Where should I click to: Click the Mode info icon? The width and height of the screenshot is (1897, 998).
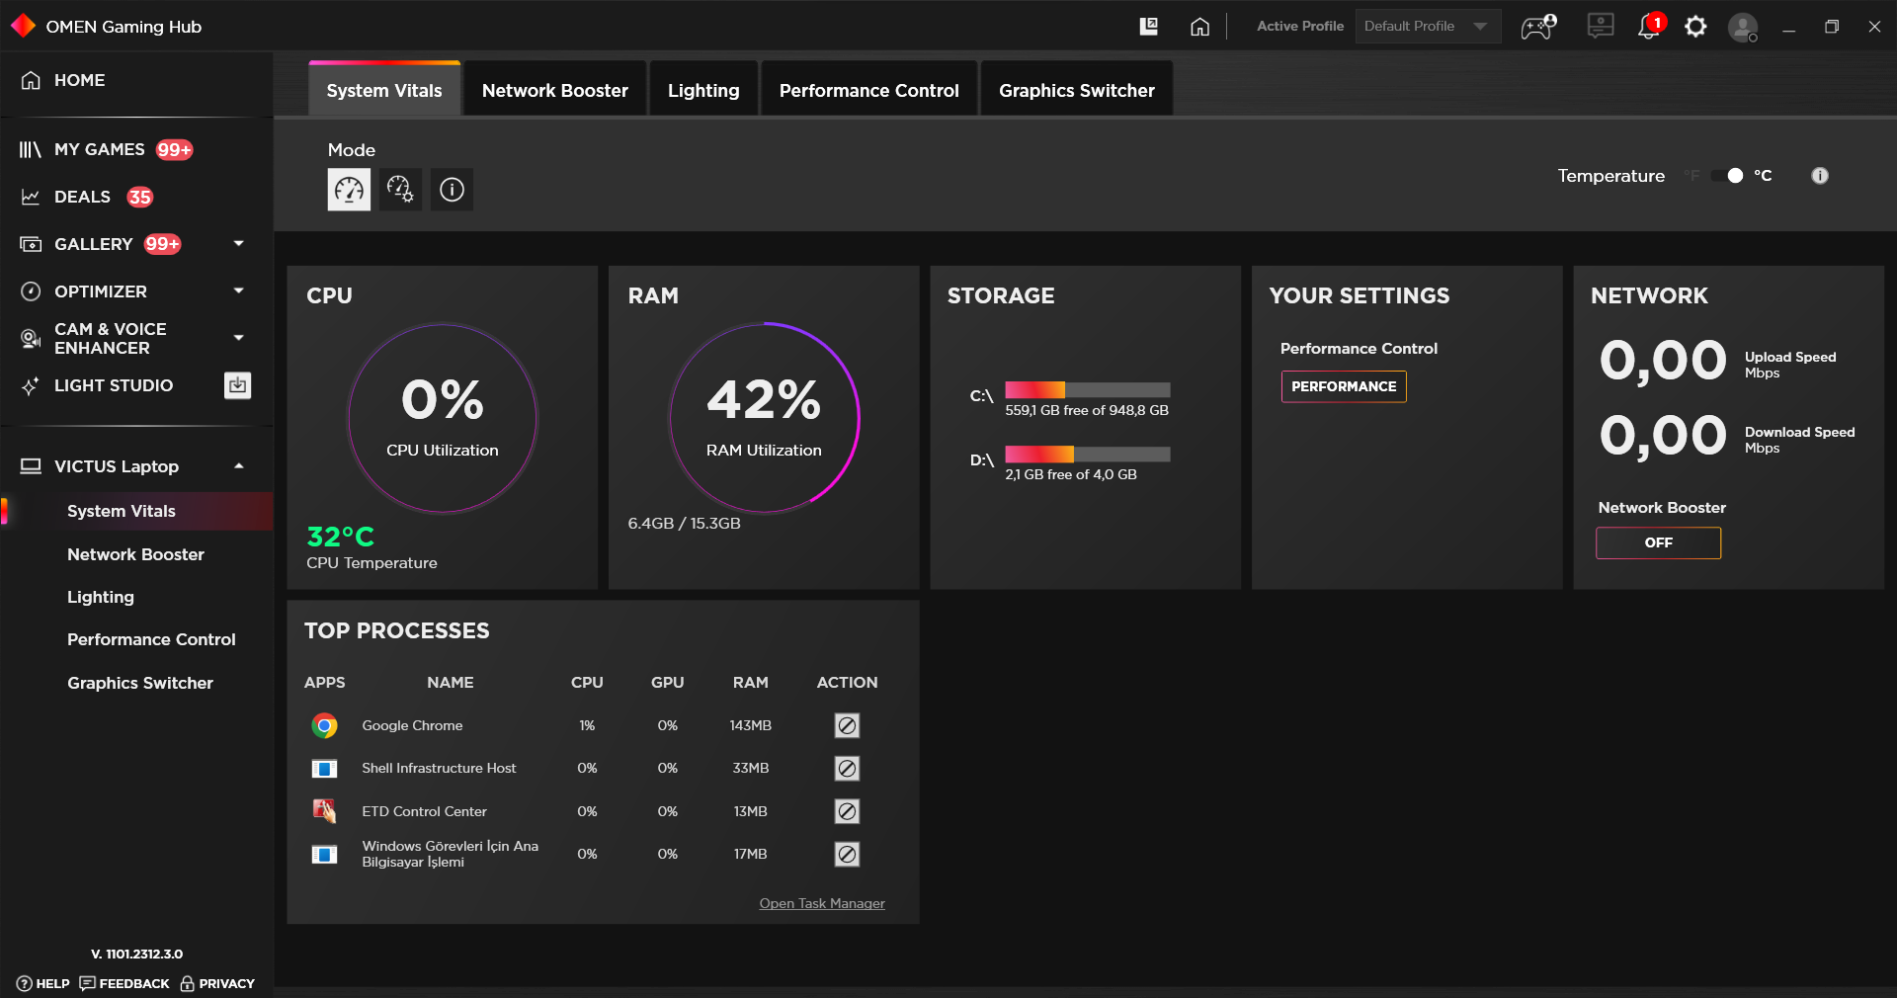(452, 189)
